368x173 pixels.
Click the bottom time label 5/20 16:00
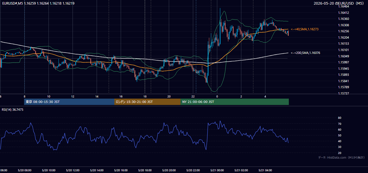tap(121, 170)
